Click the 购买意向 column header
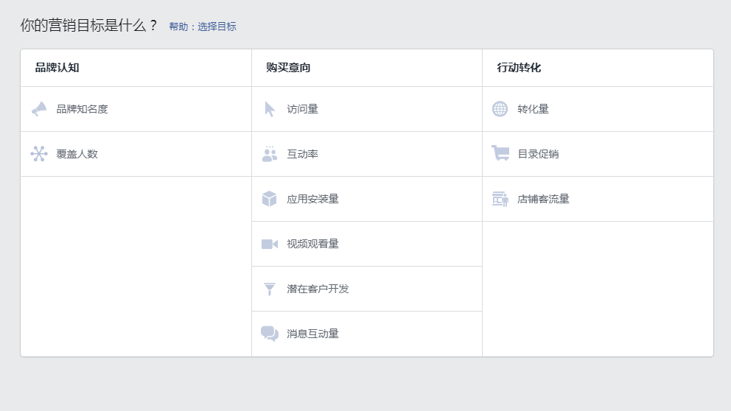 pos(288,68)
